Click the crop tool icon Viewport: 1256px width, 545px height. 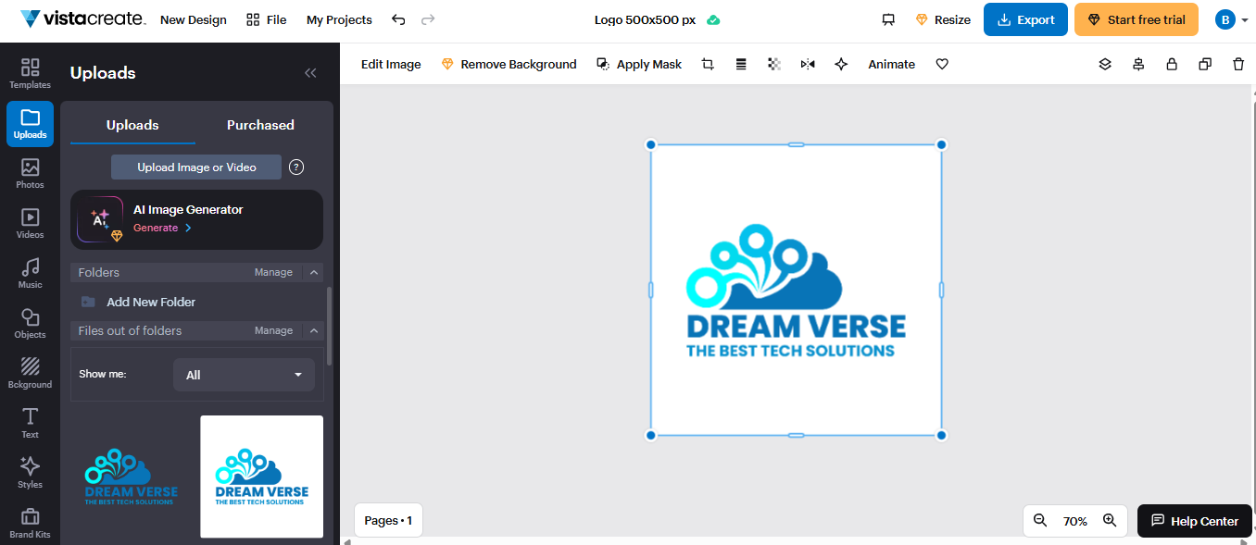tap(708, 64)
